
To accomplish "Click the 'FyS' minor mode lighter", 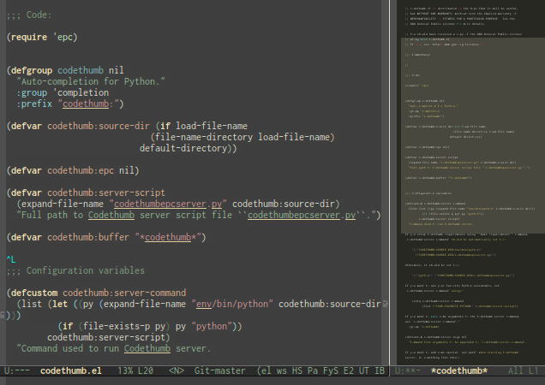I will [331, 370].
